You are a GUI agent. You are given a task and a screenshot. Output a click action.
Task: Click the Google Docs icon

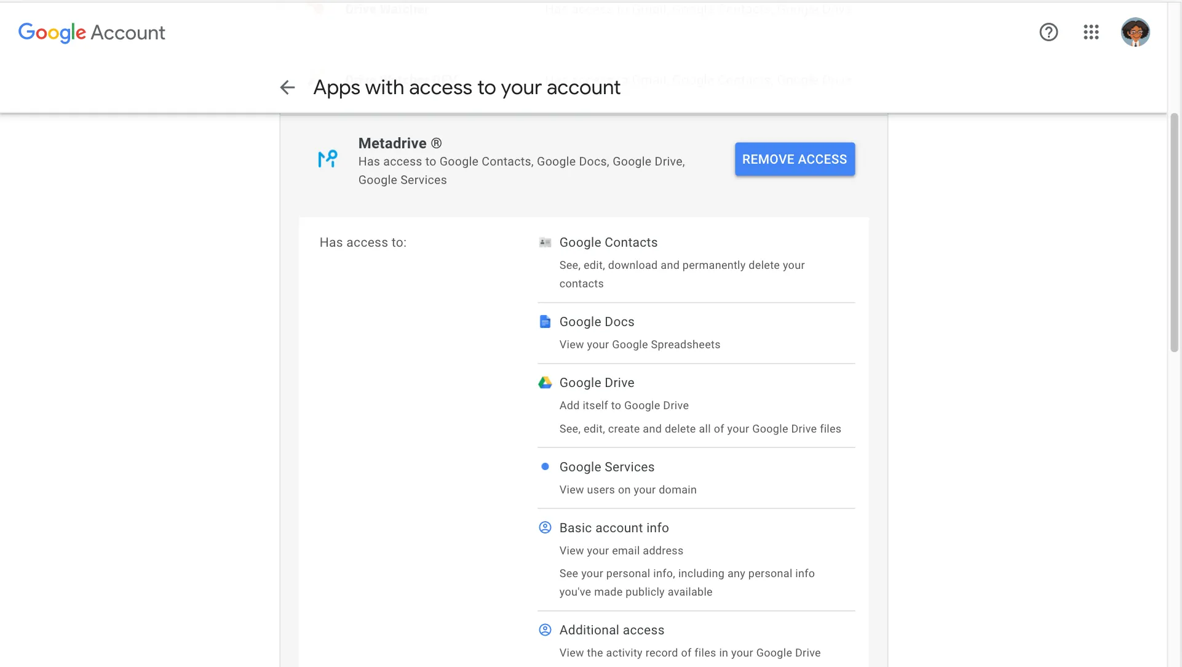(x=545, y=322)
